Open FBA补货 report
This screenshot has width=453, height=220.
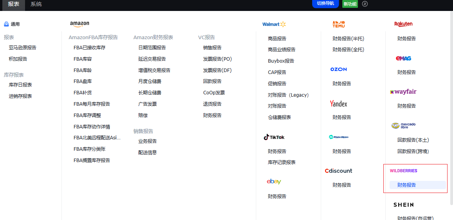(x=83, y=93)
